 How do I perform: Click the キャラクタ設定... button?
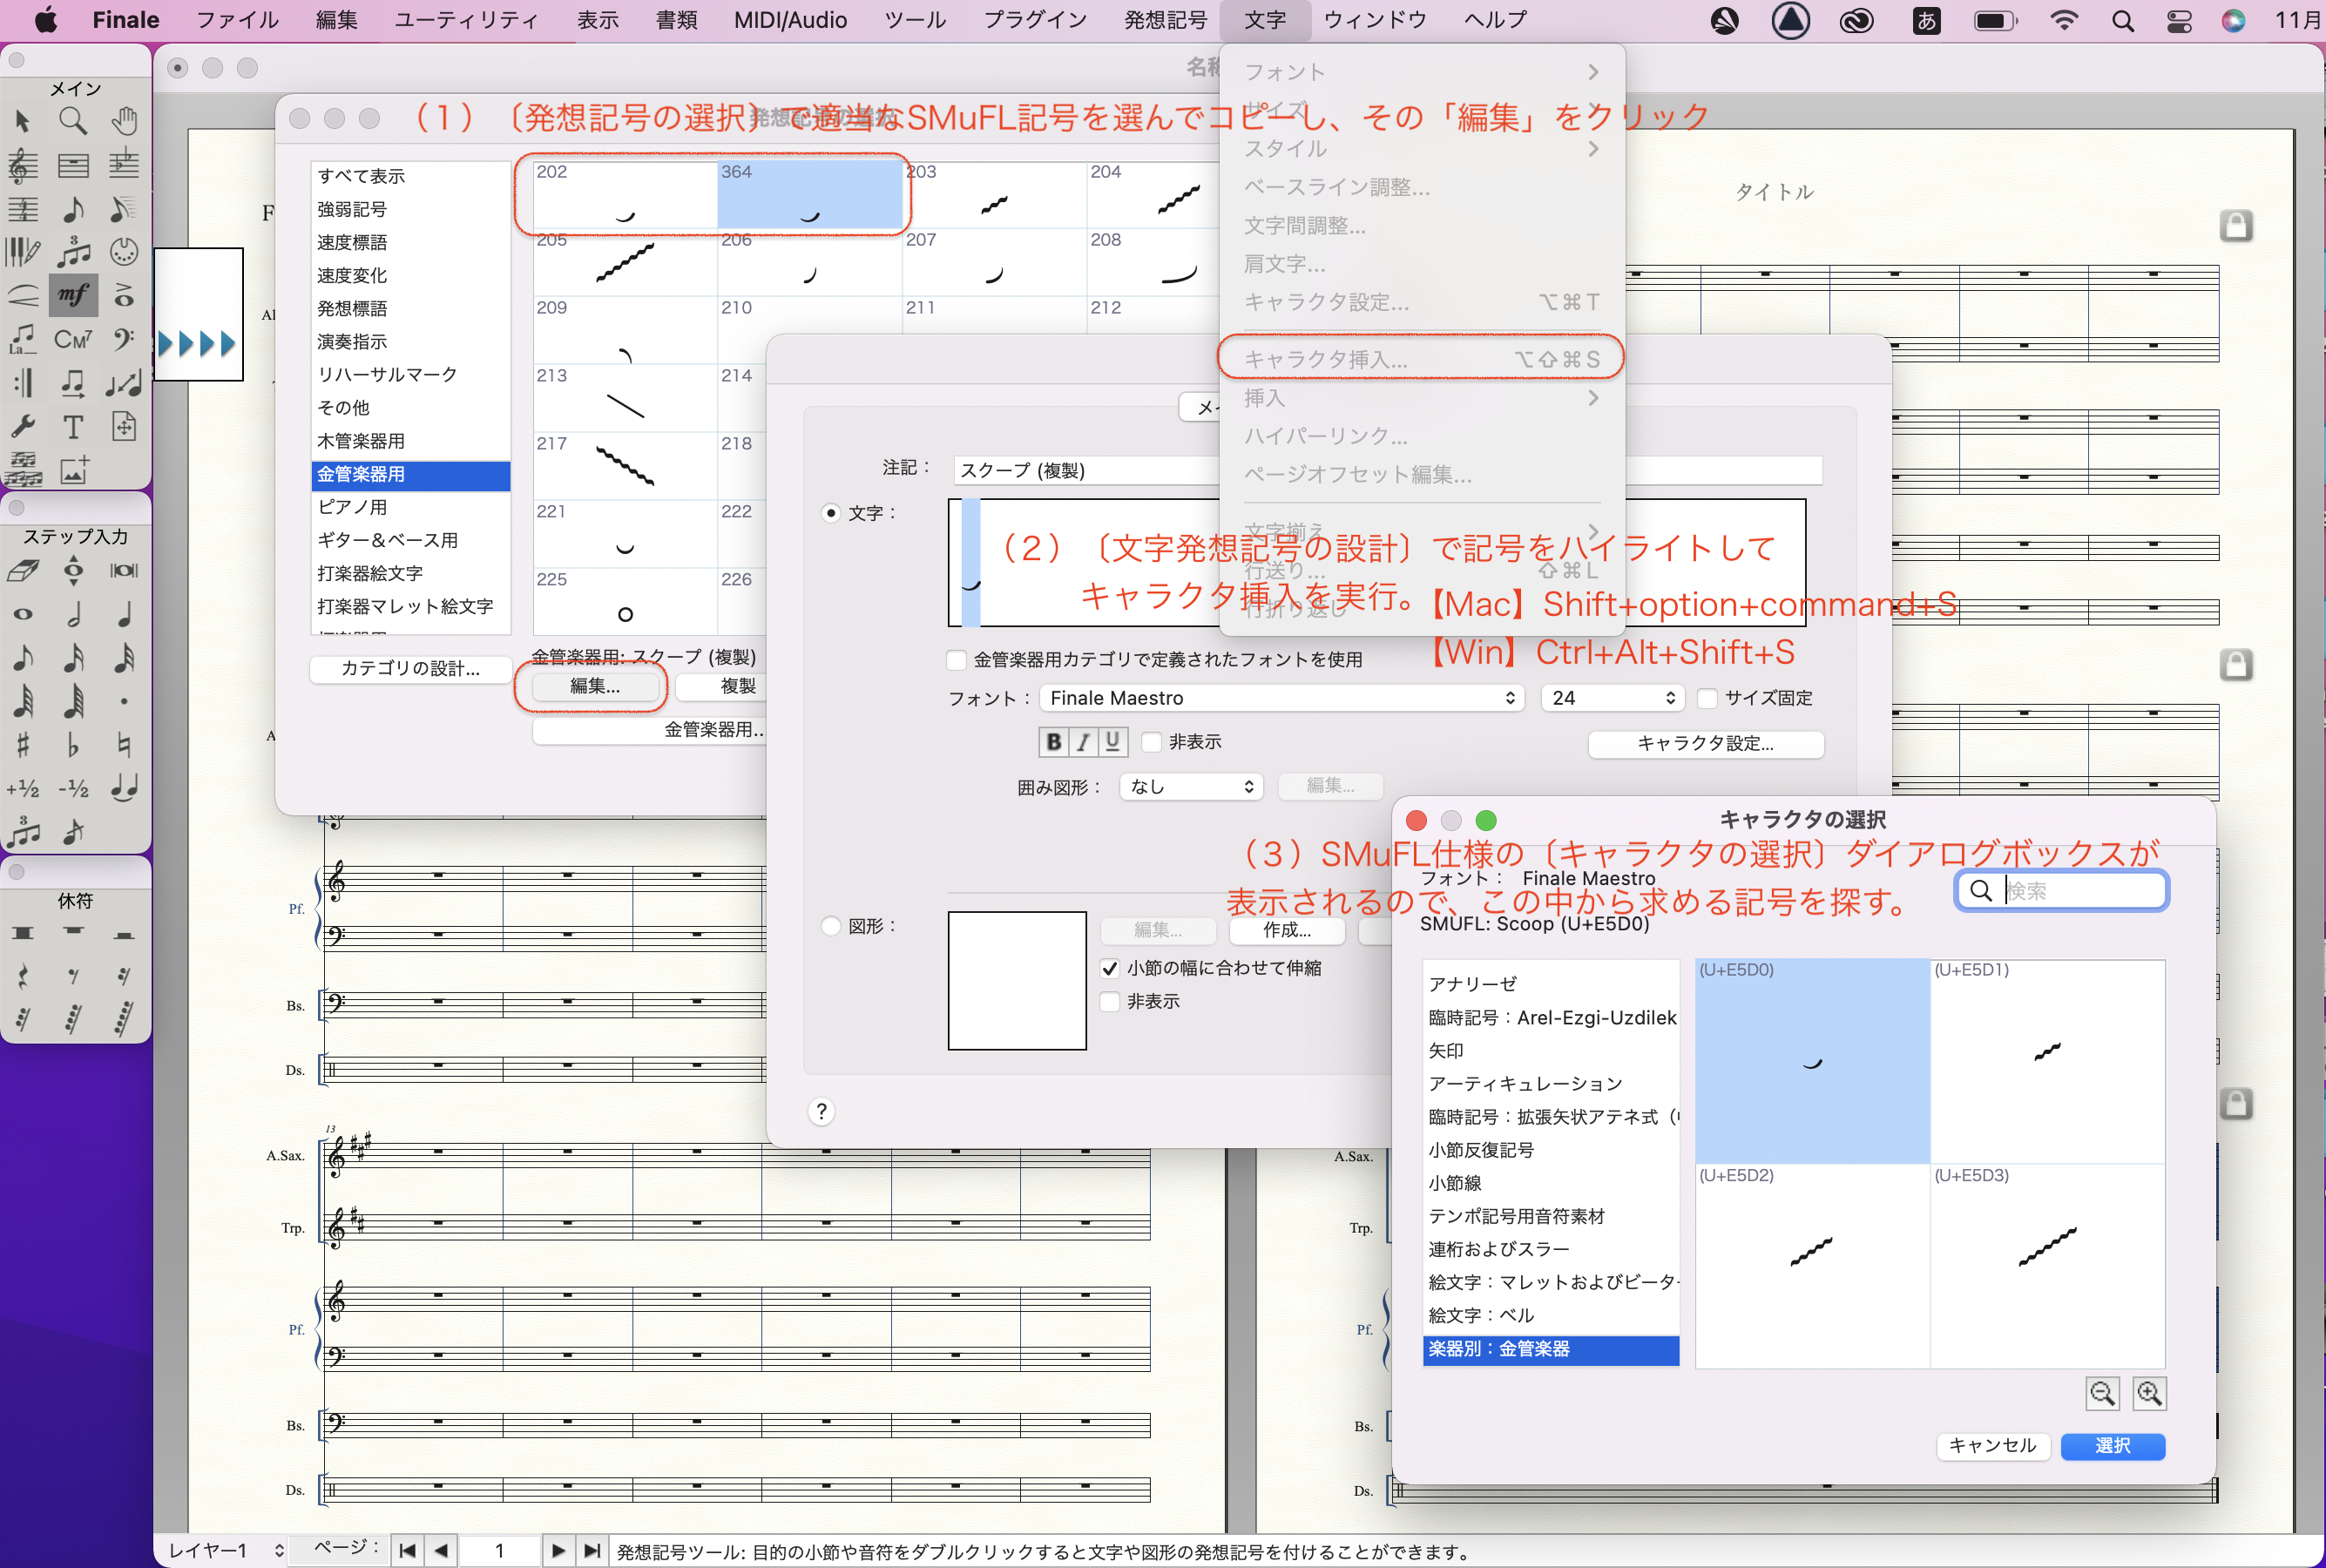click(x=1705, y=743)
